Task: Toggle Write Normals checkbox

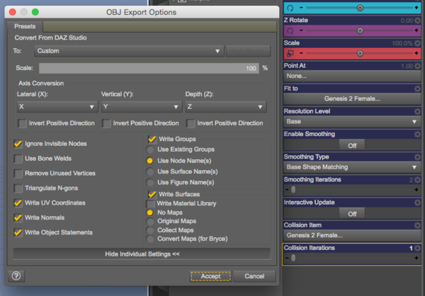Action: pos(18,217)
